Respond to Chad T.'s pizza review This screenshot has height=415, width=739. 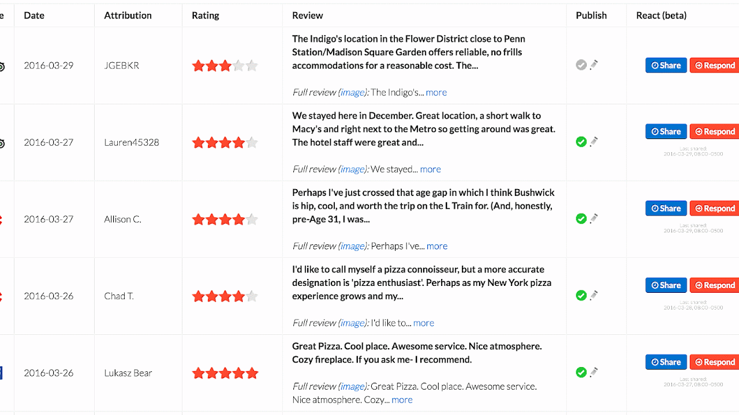coord(715,285)
